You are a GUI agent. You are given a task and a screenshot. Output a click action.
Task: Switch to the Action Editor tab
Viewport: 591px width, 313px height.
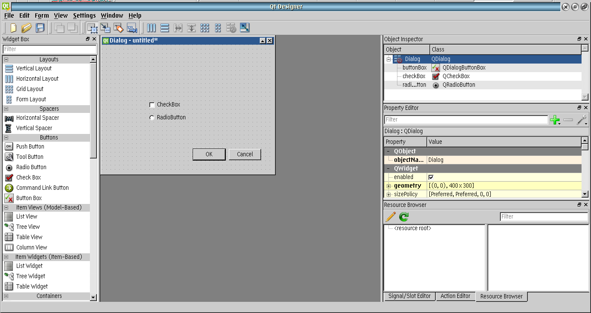(x=456, y=296)
